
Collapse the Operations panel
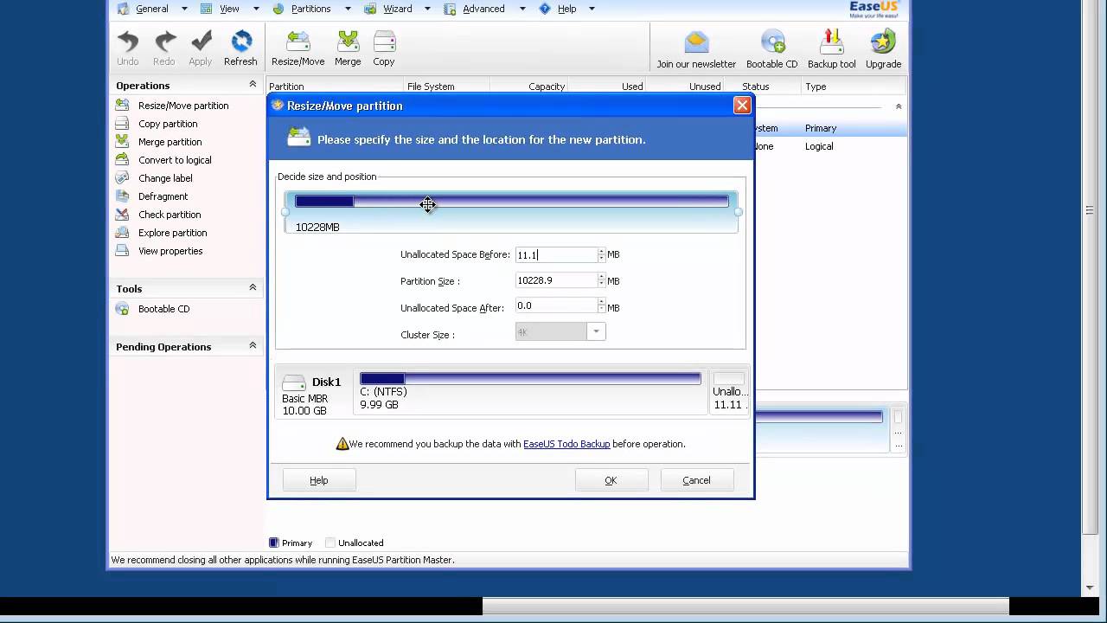click(x=253, y=85)
